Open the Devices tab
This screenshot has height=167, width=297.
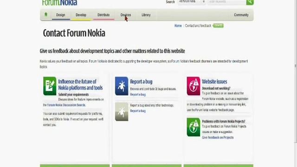tap(126, 15)
